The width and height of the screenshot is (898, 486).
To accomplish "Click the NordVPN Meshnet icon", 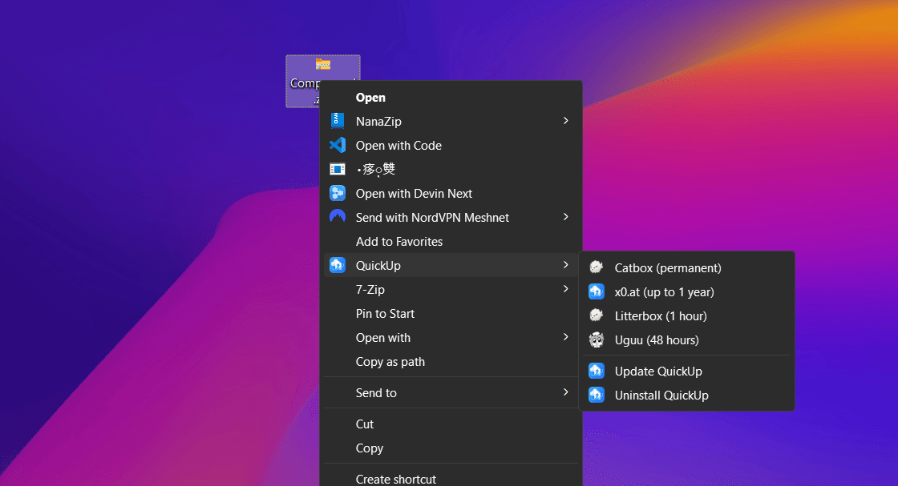I will coord(338,217).
